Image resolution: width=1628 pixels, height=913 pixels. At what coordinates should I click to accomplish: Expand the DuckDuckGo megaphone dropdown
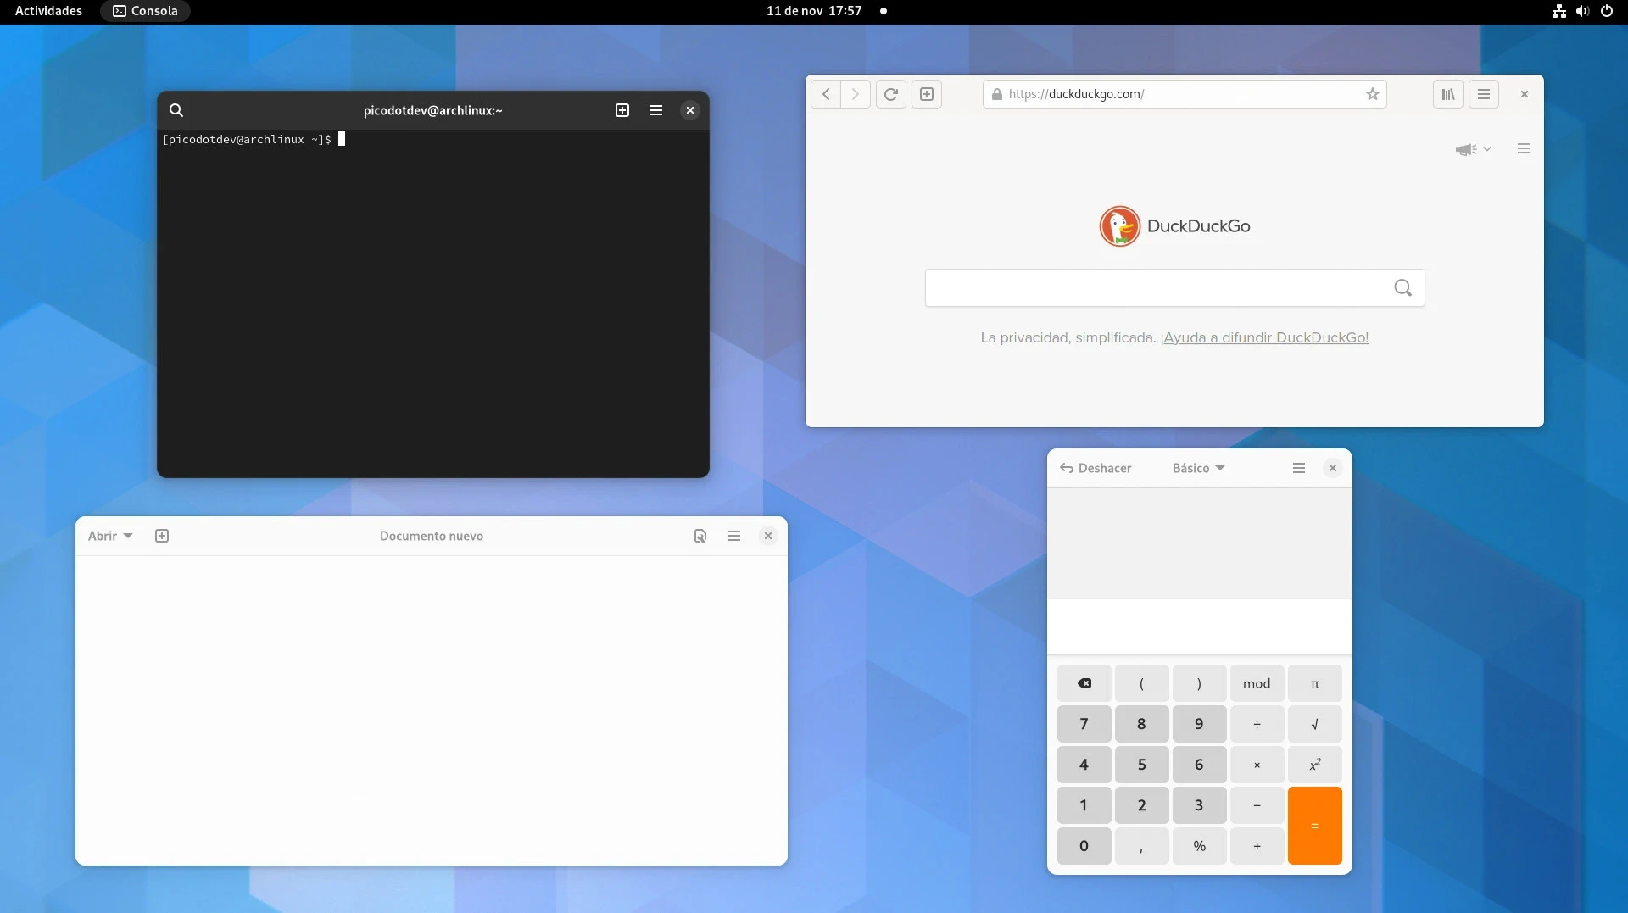(x=1473, y=149)
